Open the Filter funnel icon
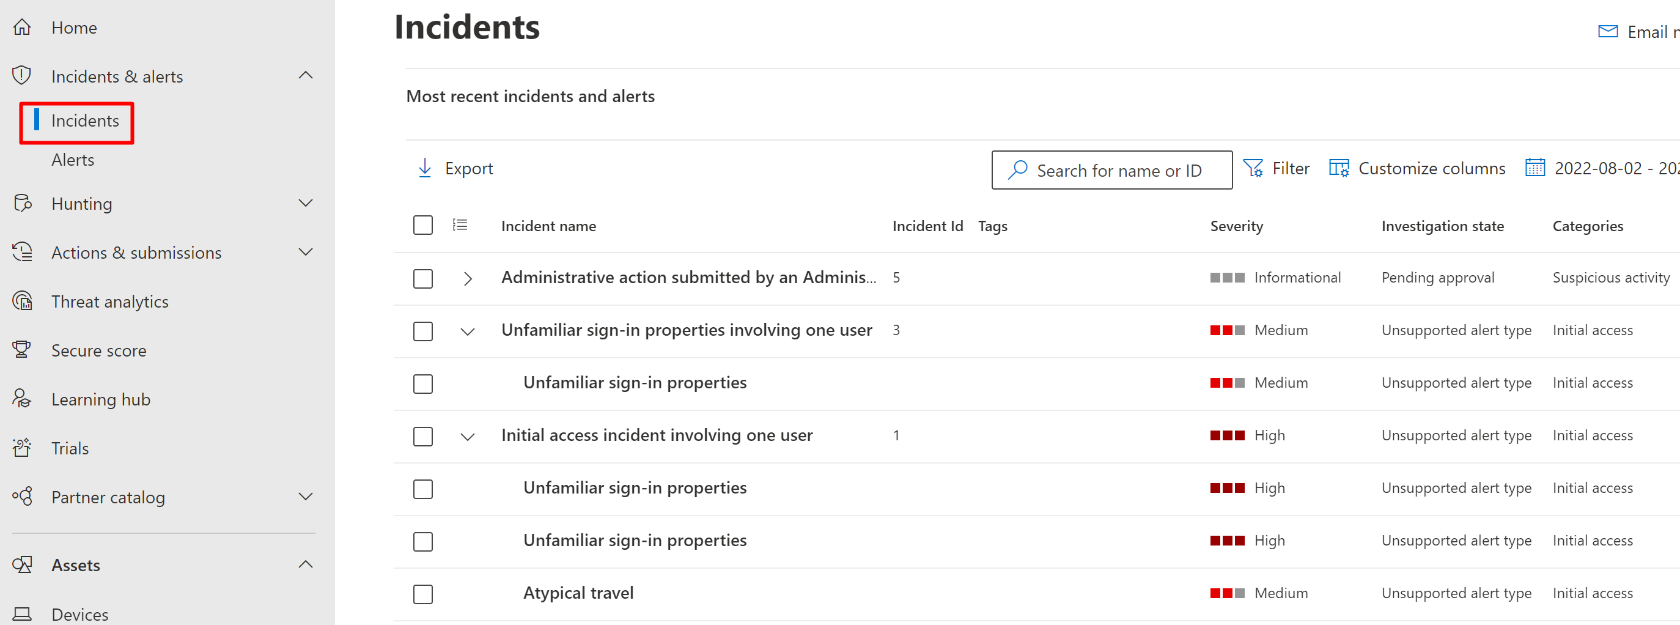1680x625 pixels. (1252, 168)
